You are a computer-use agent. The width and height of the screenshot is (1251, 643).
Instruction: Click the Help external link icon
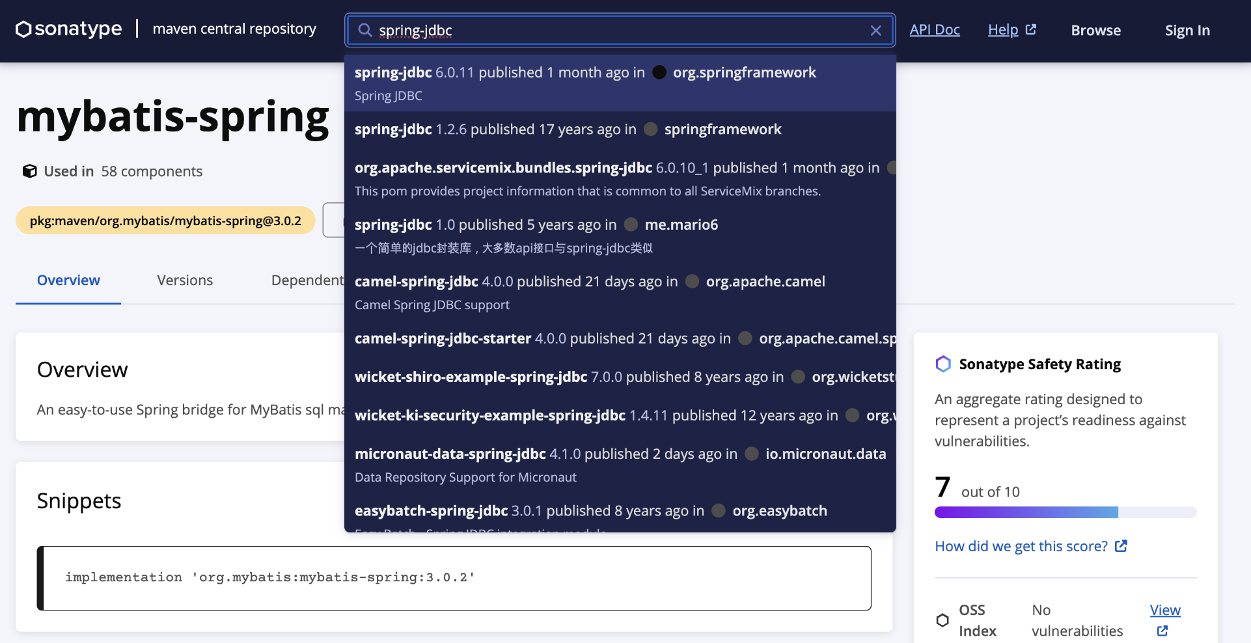[x=1030, y=29]
